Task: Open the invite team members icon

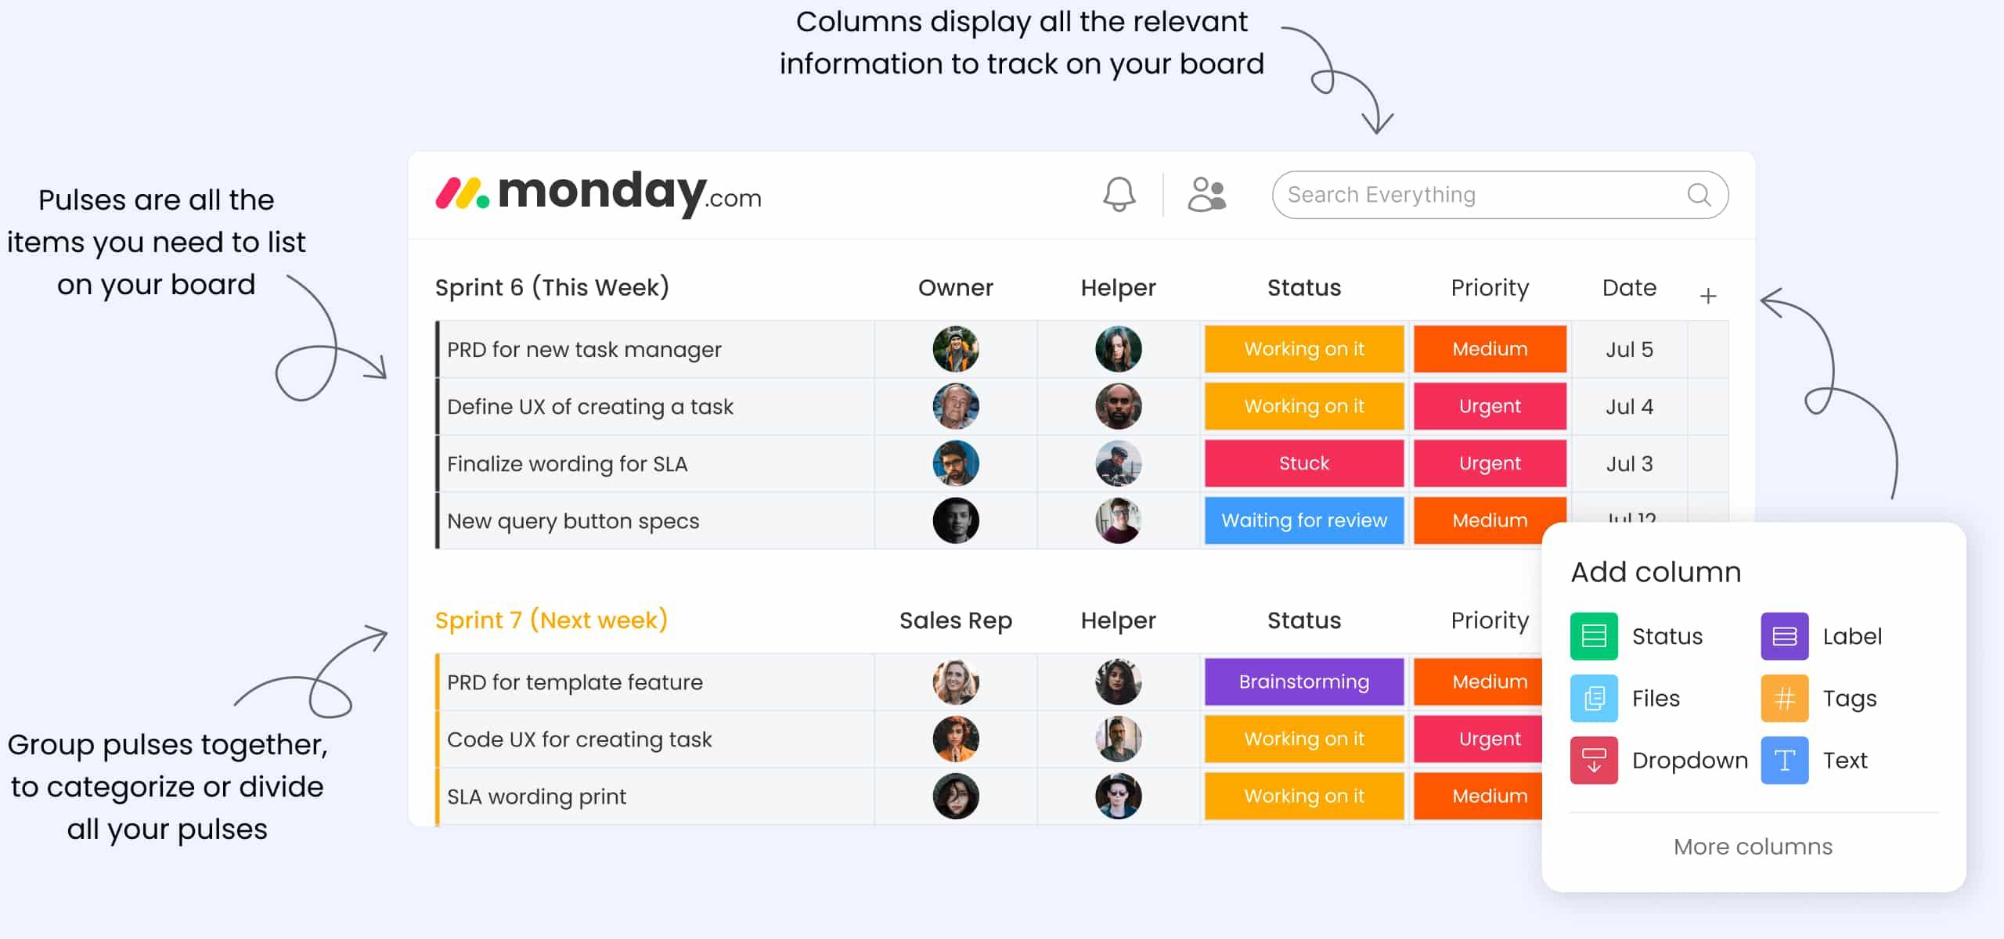Action: pyautogui.click(x=1206, y=194)
